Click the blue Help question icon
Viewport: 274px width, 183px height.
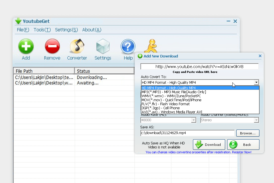click(128, 47)
